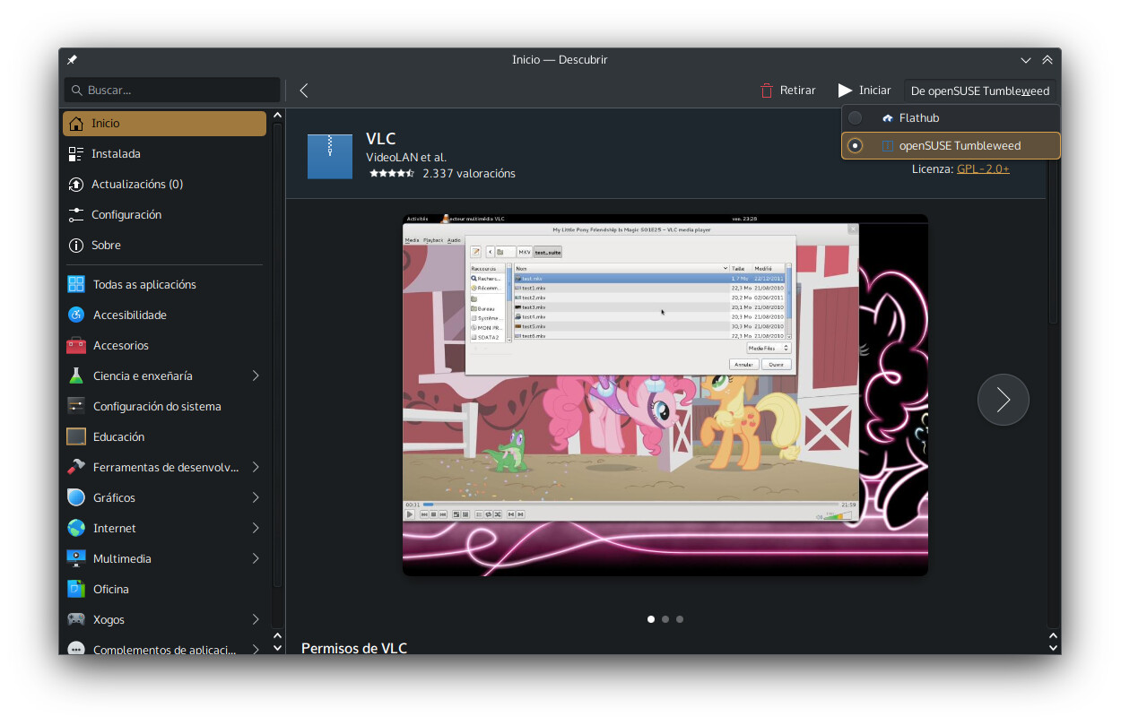Click the next screenshot arrow
Image resolution: width=1121 pixels, height=725 pixels.
tap(1003, 400)
